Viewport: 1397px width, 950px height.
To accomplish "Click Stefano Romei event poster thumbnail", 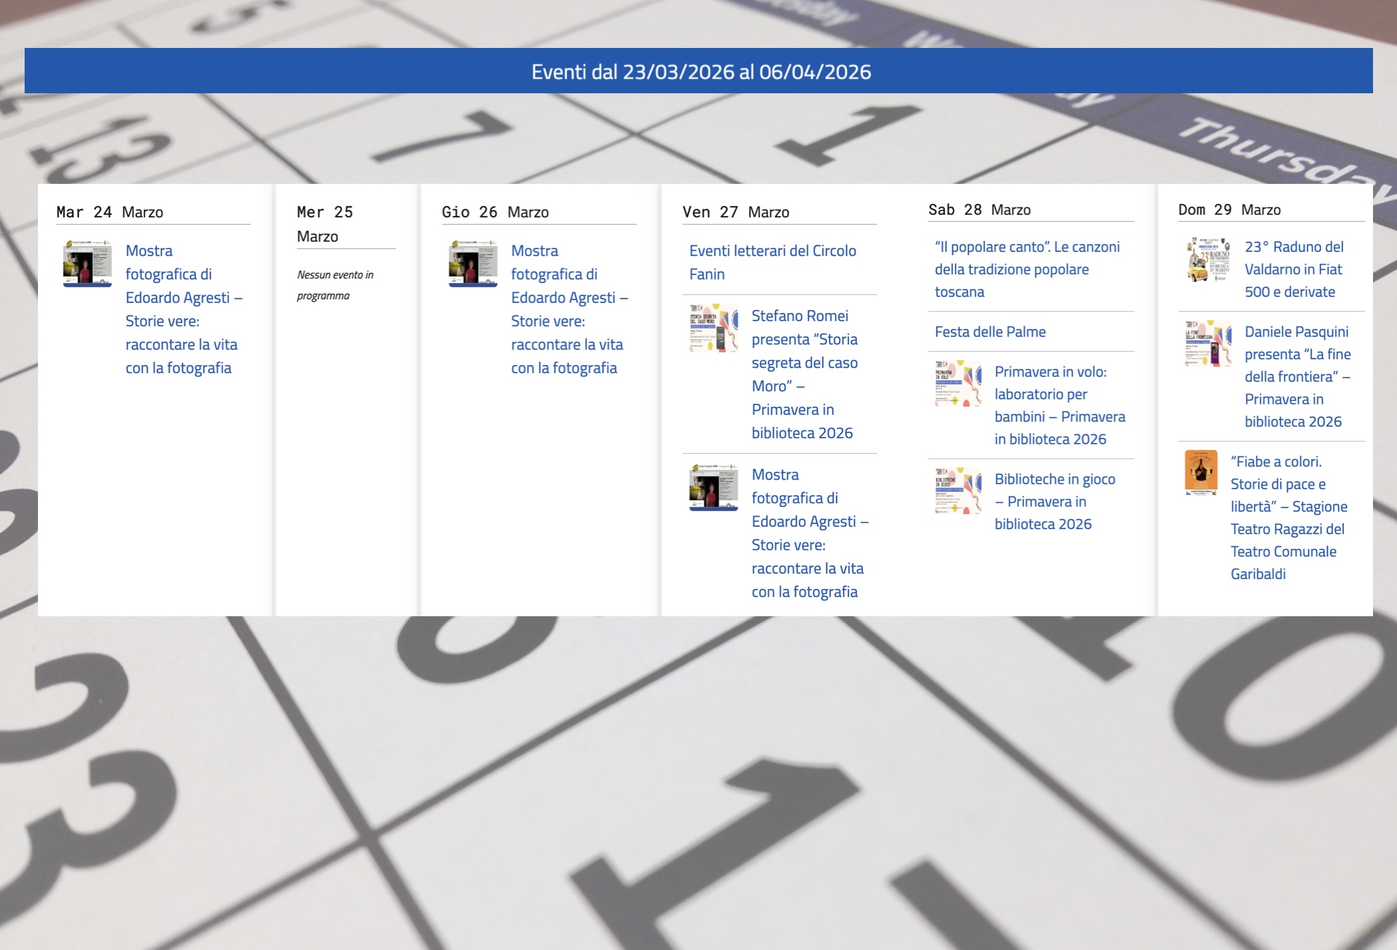I will [x=713, y=328].
